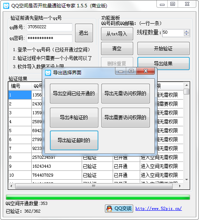
Task: Minimize the 导出选择界面 dialog
Action: pyautogui.click(x=121, y=71)
